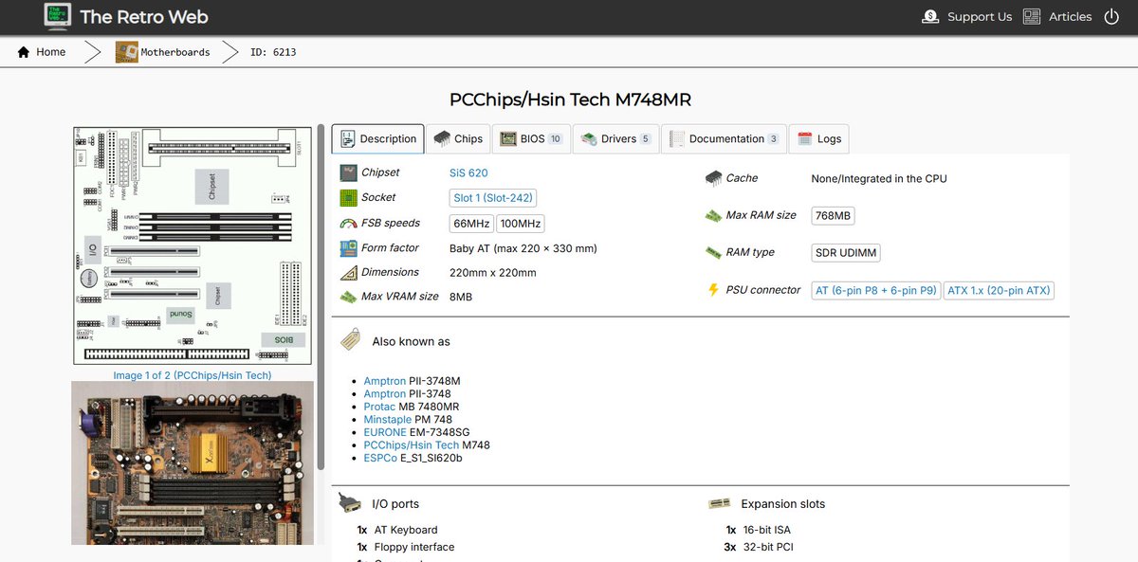Screen dimensions: 1138x562
Task: Click the Max RAM size icon
Action: (x=713, y=215)
